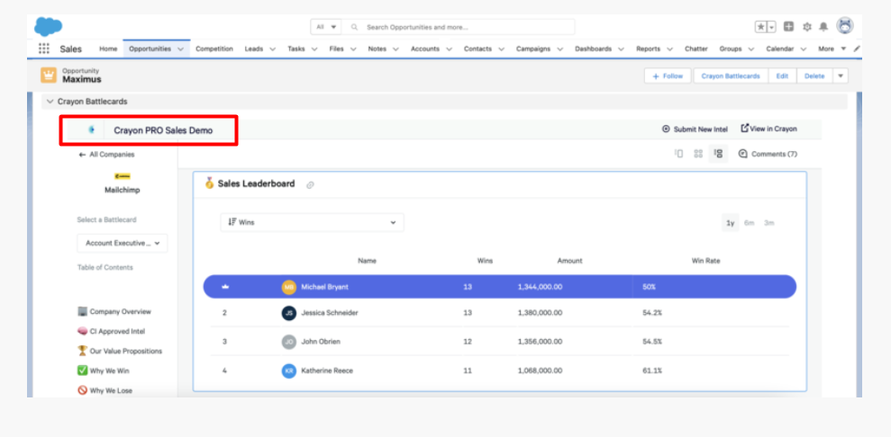The image size is (891, 437).
Task: Select the Michael Bryant leaderboard row
Action: click(500, 287)
